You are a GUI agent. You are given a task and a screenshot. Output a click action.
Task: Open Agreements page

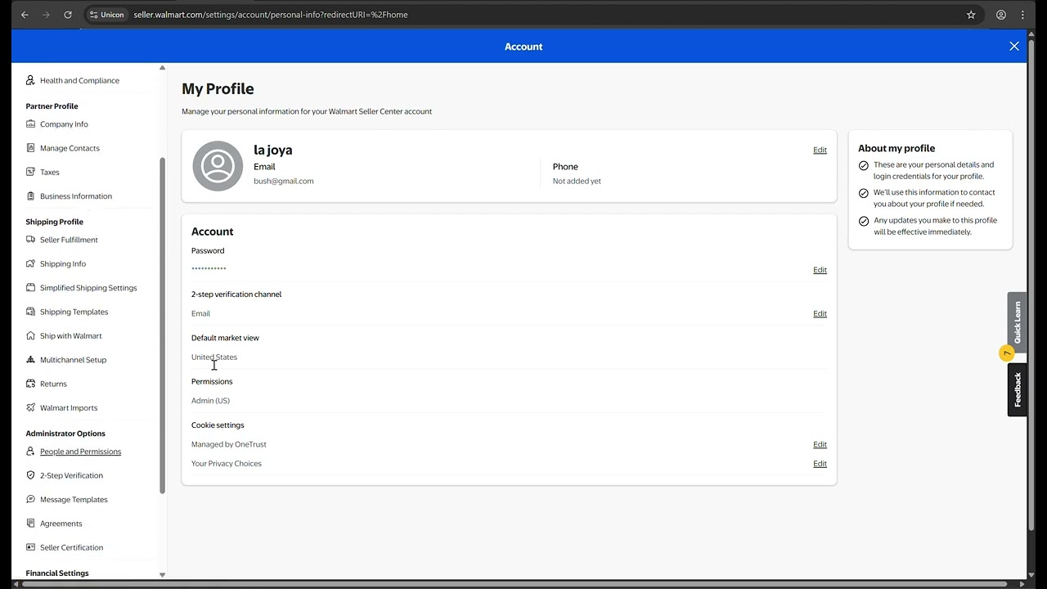[61, 524]
